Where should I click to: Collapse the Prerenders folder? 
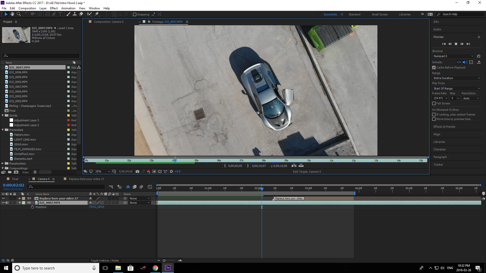pos(3,130)
